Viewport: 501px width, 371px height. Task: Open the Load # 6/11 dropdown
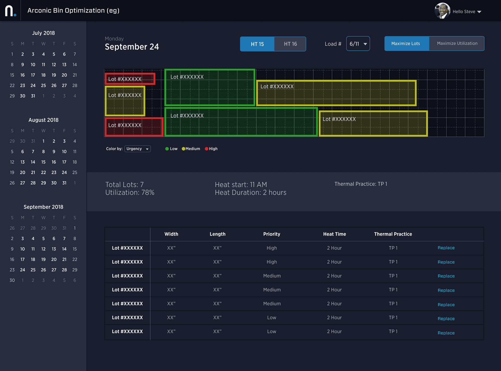pyautogui.click(x=358, y=44)
